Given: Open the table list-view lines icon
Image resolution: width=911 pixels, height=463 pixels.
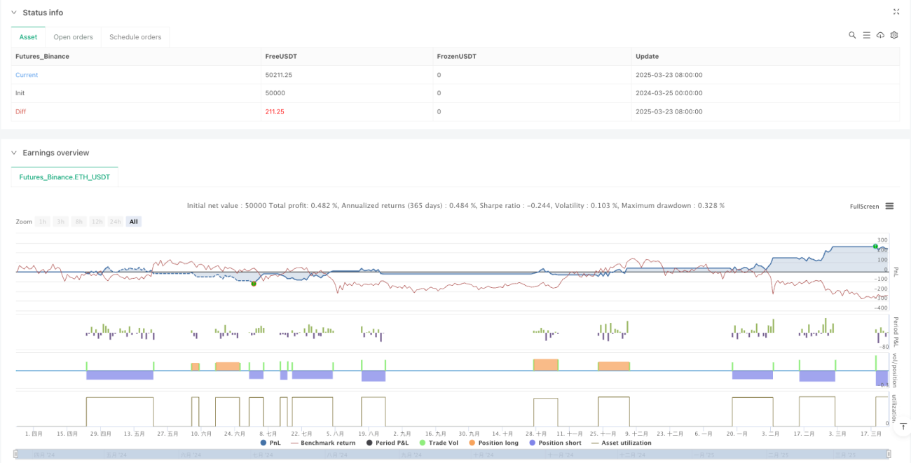Looking at the screenshot, I should point(866,35).
